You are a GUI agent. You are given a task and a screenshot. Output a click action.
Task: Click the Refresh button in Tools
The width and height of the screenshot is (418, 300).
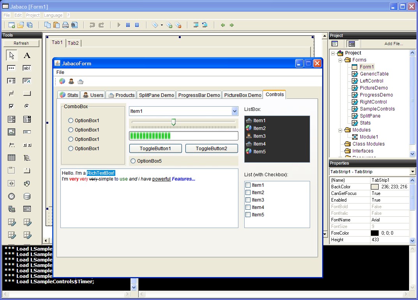pos(21,43)
